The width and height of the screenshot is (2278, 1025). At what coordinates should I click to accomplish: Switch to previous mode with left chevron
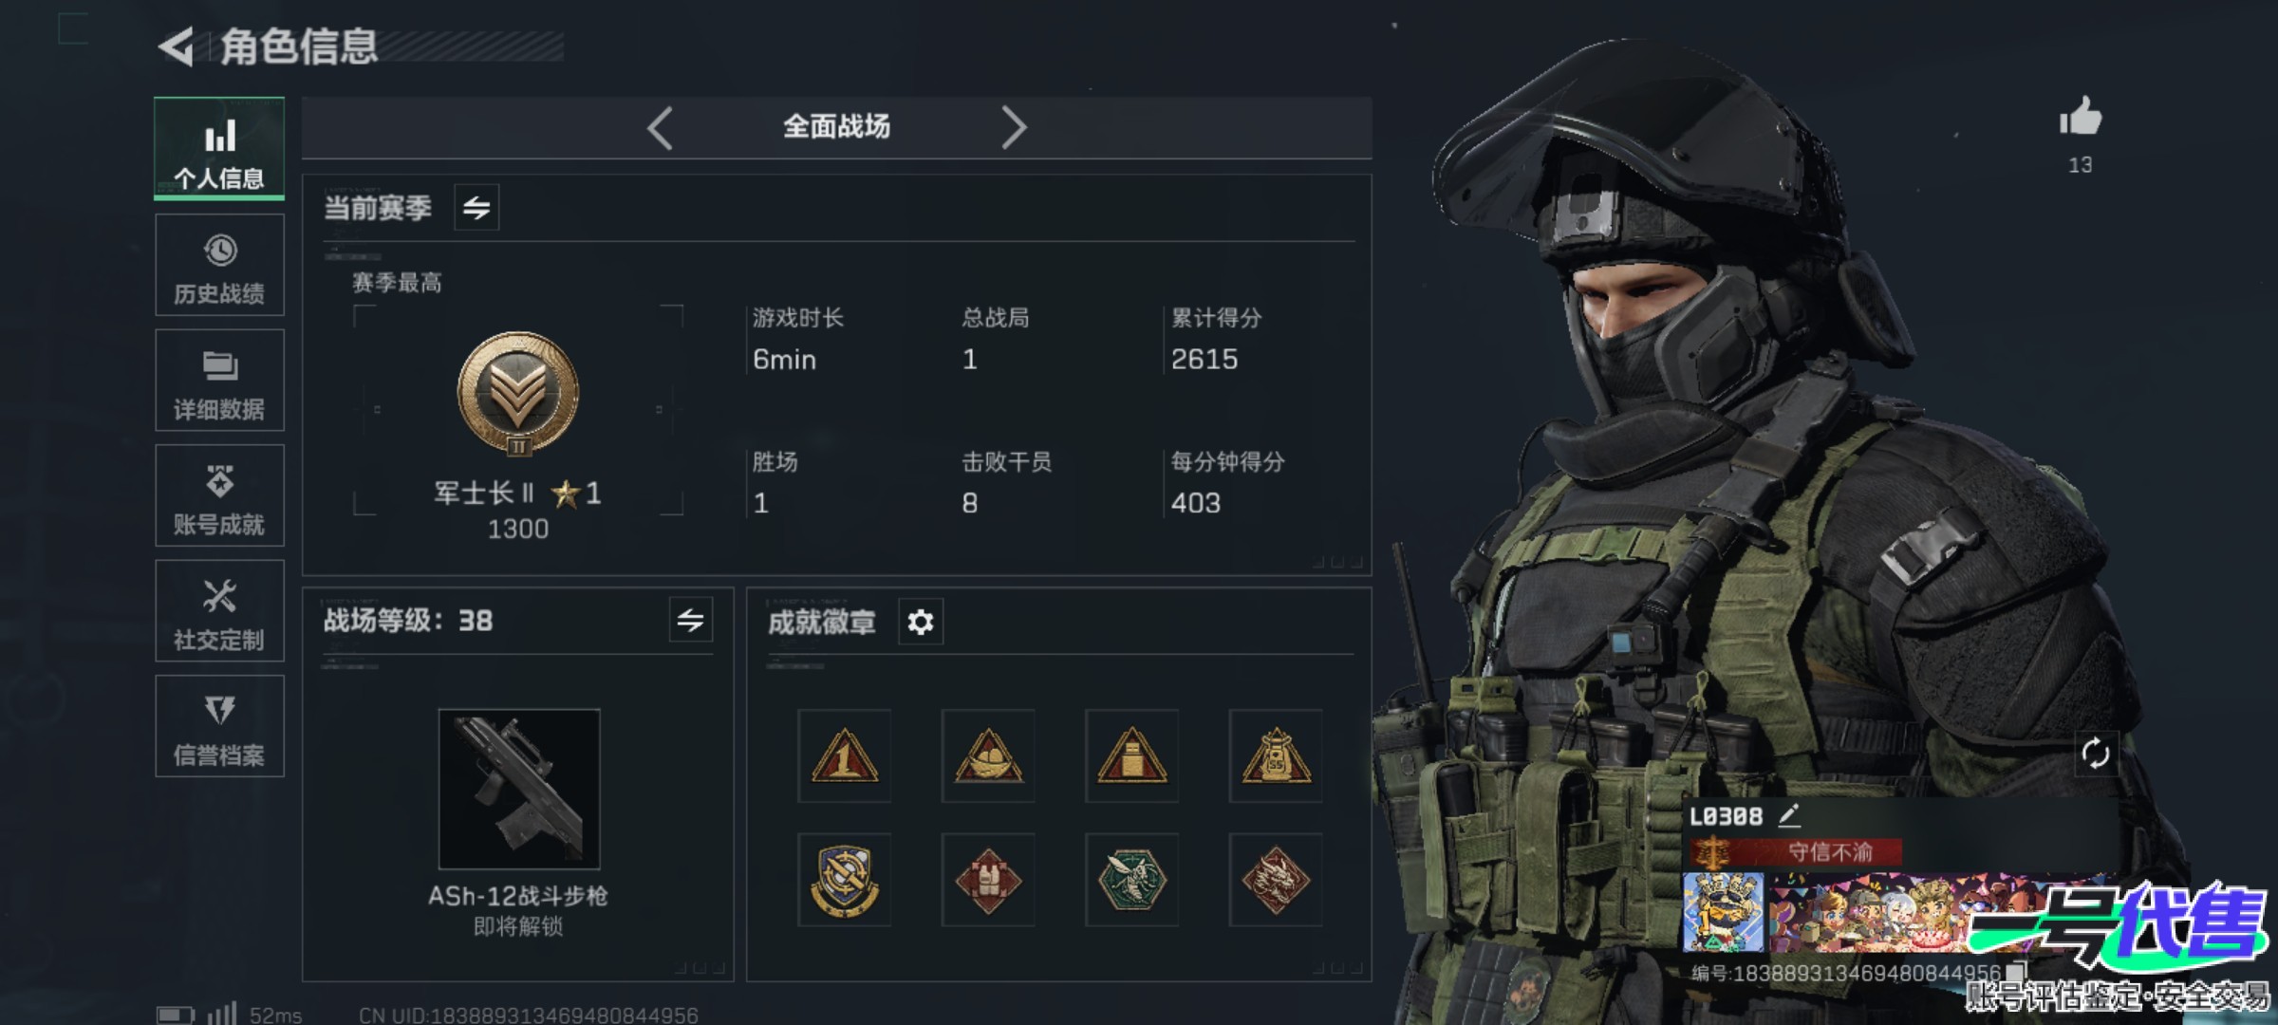[661, 127]
